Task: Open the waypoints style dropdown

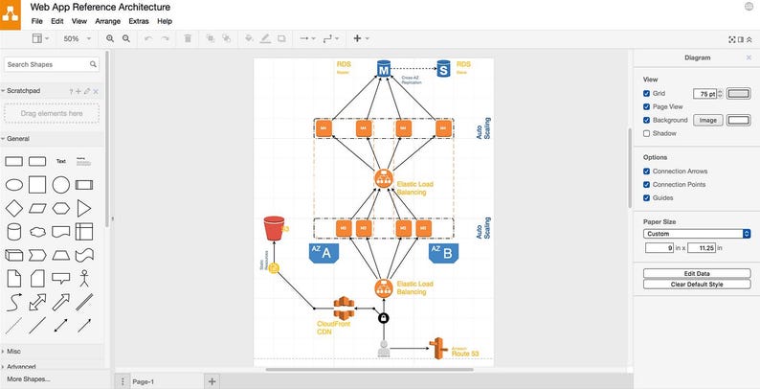Action: tap(331, 38)
